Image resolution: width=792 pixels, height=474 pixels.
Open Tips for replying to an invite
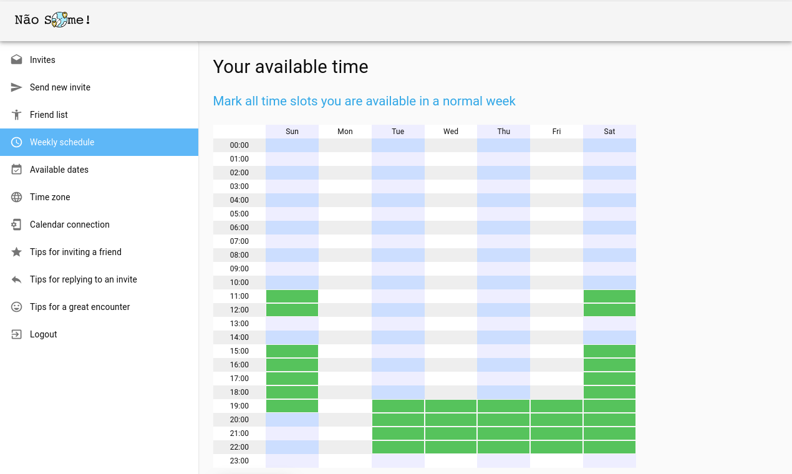pos(99,279)
